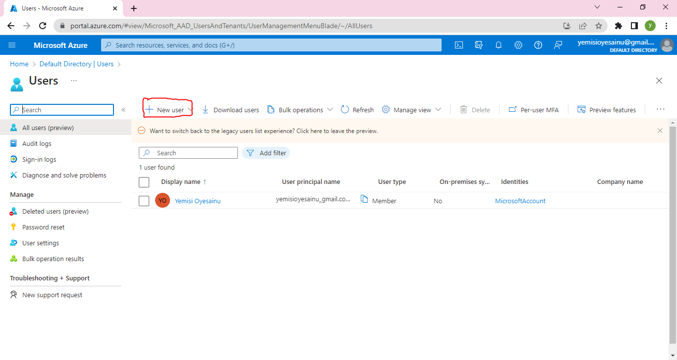Click the vertical scrollbar of the users list
The width and height of the screenshot is (677, 360).
673,235
